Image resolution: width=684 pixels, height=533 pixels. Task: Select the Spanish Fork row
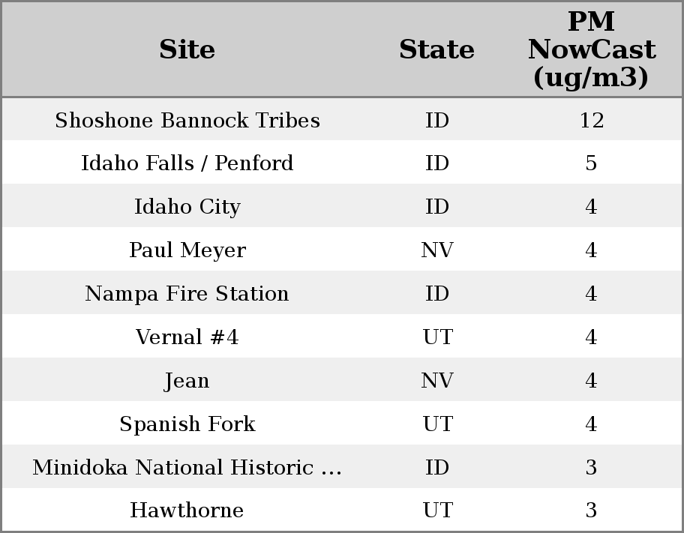click(187, 424)
